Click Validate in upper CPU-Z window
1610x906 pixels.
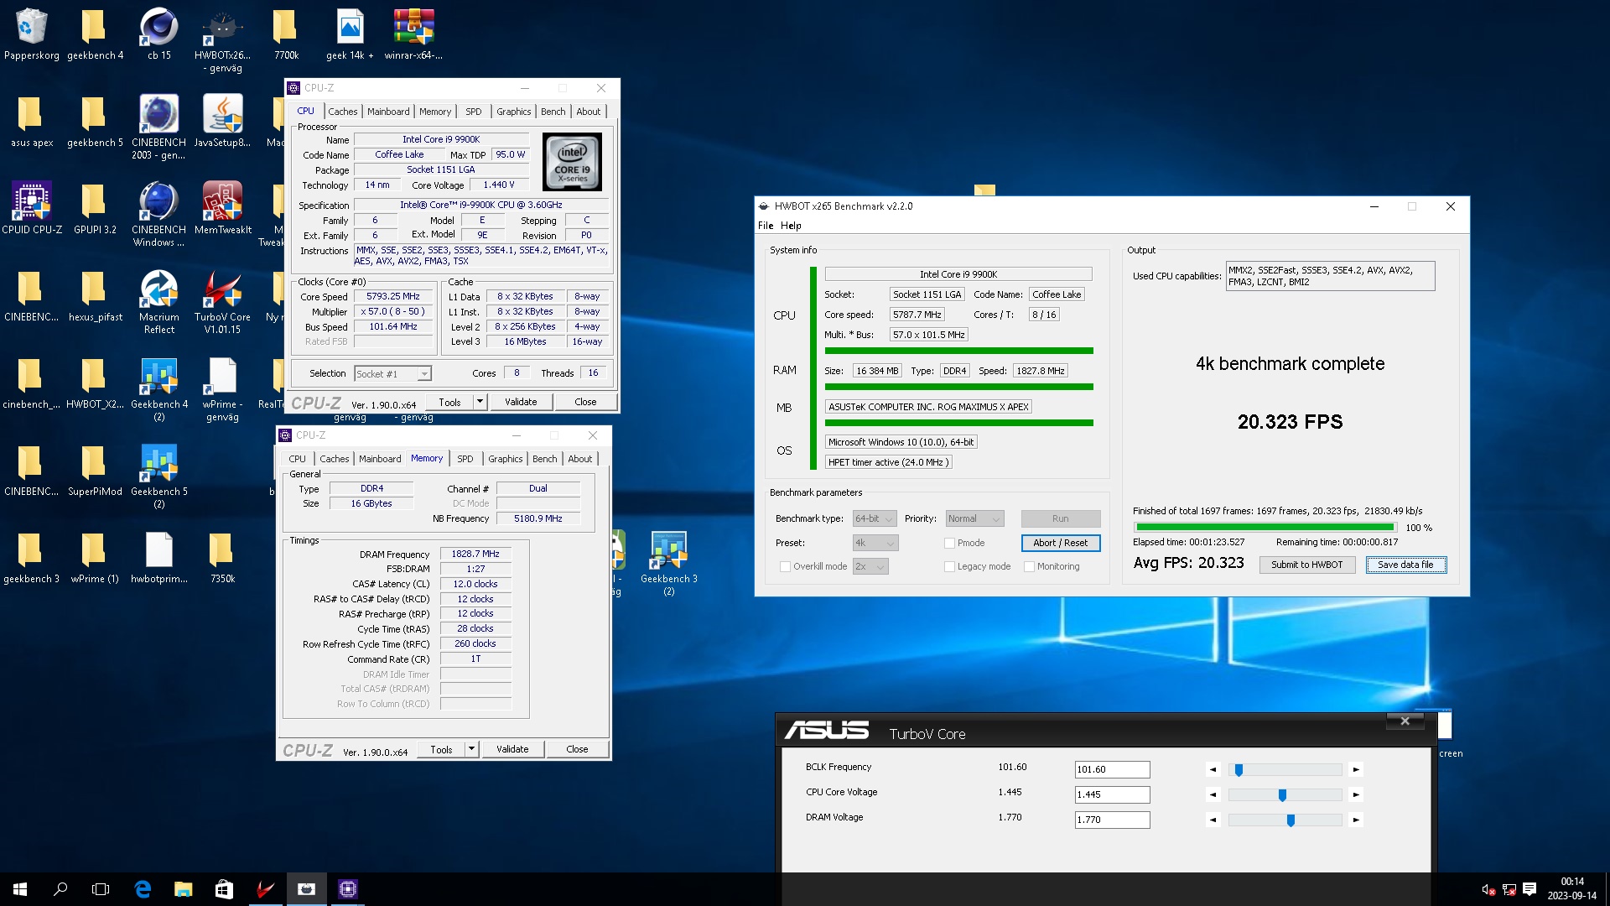(521, 402)
